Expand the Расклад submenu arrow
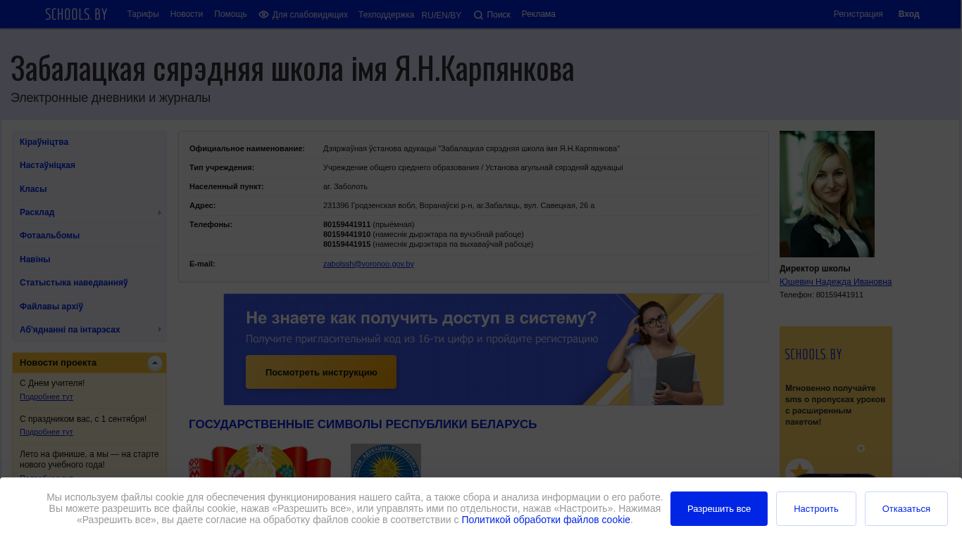This screenshot has height=540, width=962. [x=160, y=212]
